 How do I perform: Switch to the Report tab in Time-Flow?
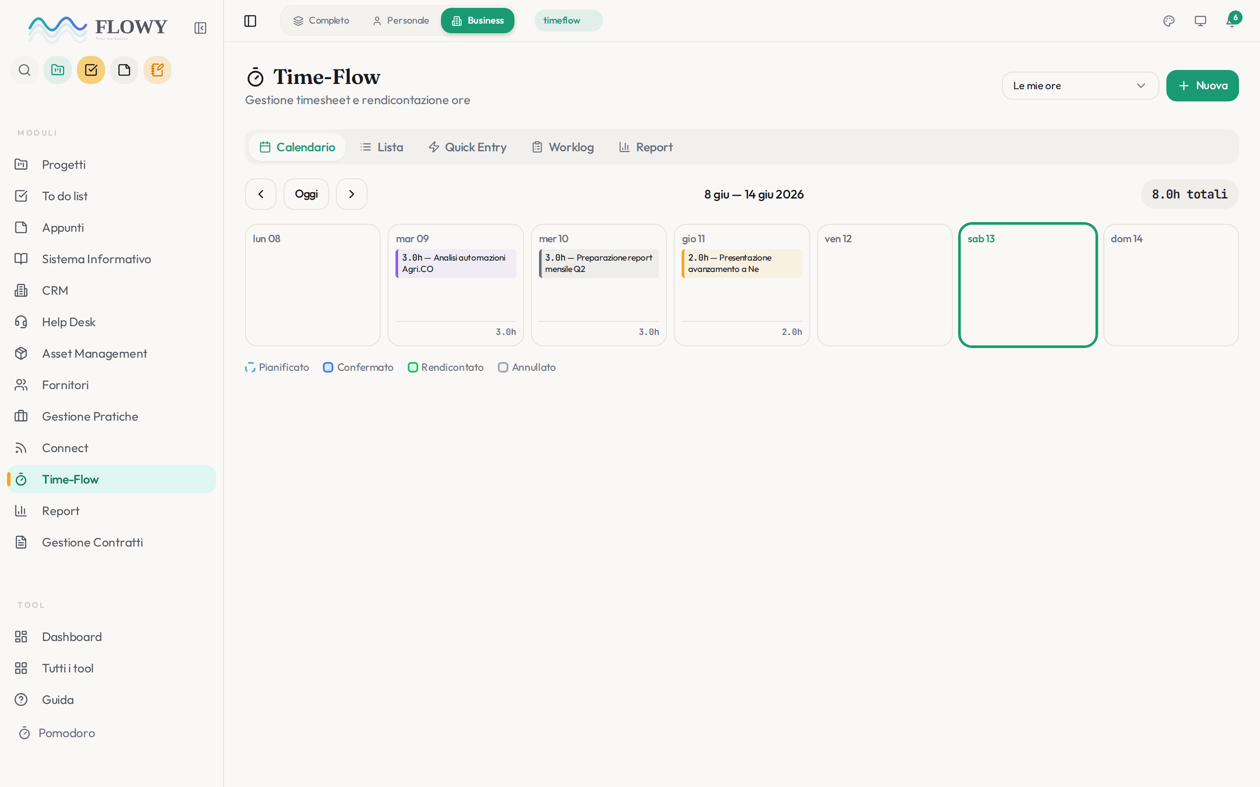[646, 147]
